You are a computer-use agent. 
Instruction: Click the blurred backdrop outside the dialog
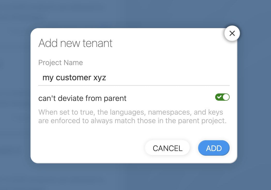16,103
